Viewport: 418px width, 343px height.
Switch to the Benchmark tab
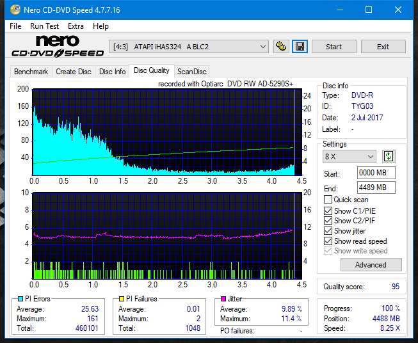(31, 72)
